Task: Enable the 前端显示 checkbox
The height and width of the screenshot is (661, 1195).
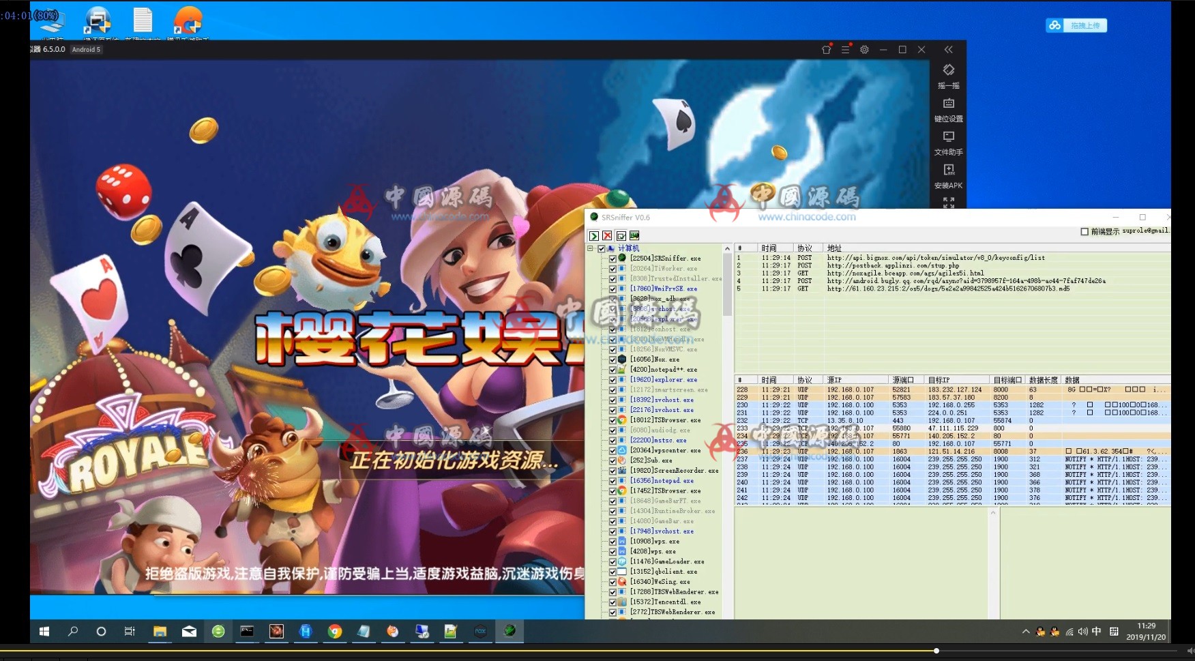Action: pos(1085,231)
